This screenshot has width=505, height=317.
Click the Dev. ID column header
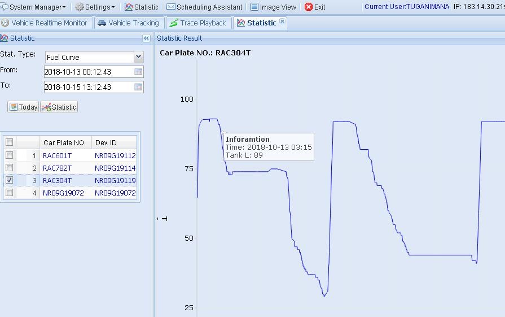tap(115, 142)
